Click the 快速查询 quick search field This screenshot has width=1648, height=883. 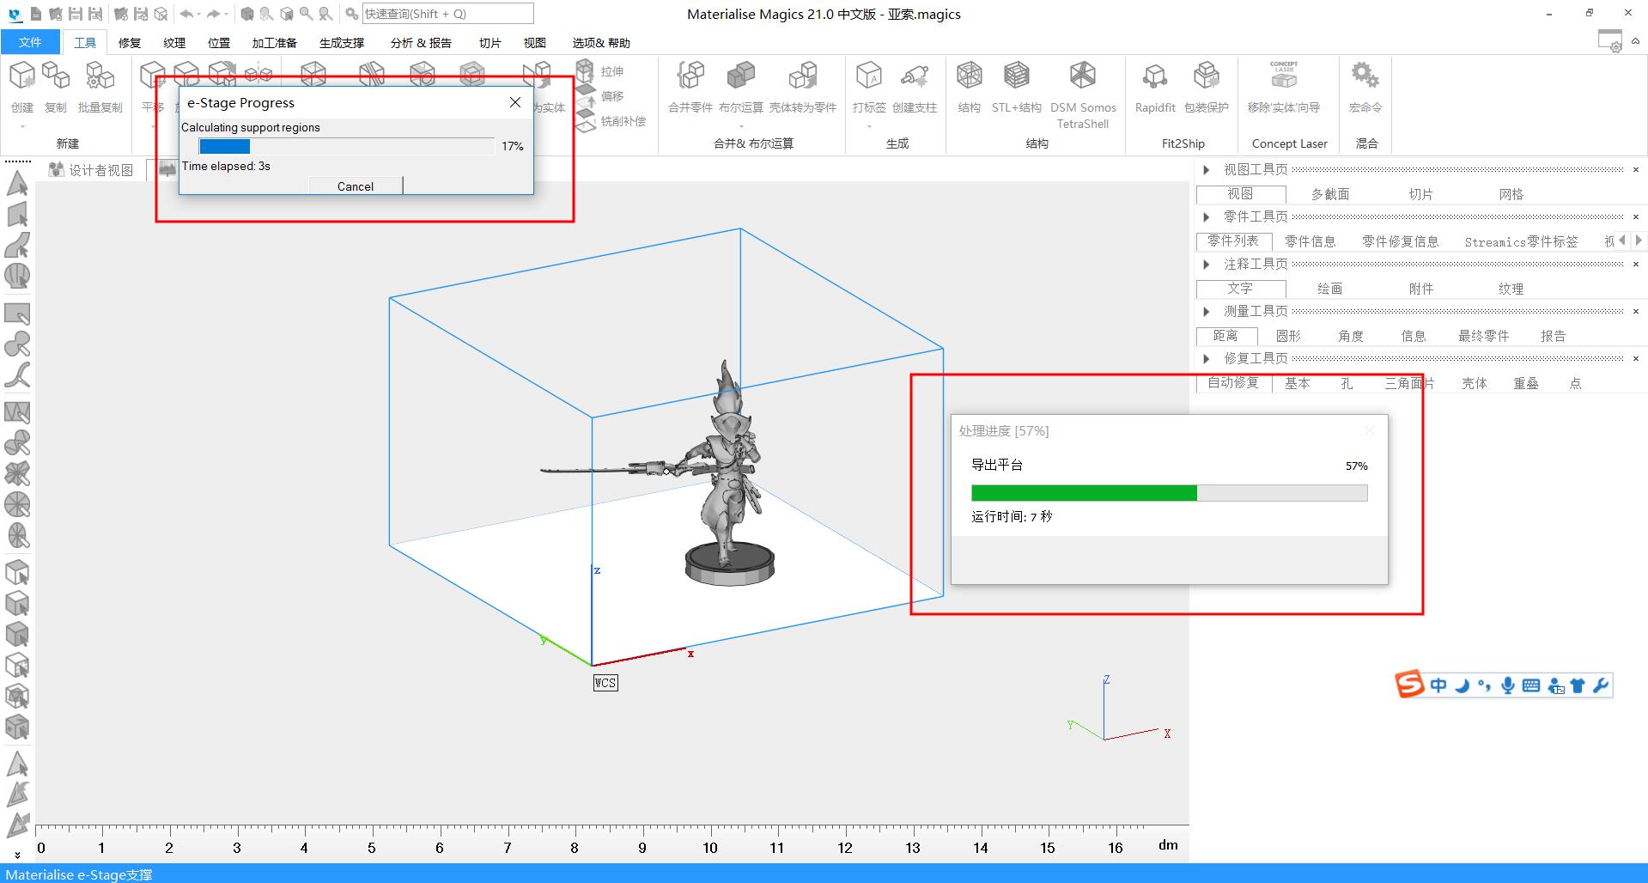[447, 14]
